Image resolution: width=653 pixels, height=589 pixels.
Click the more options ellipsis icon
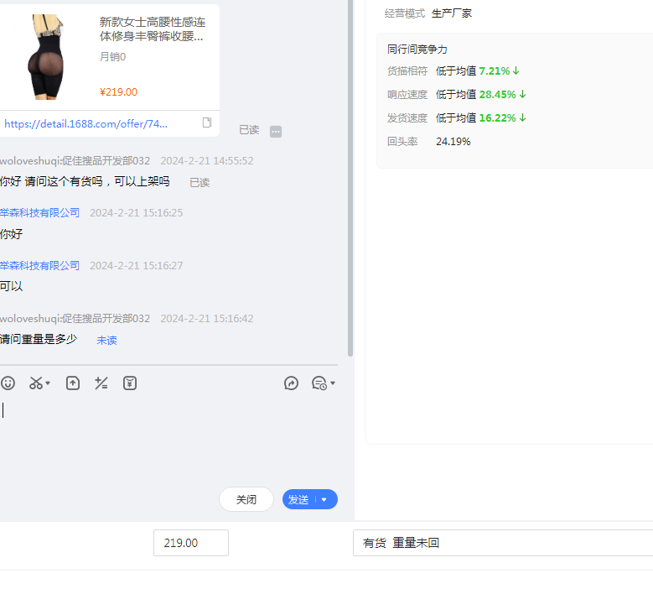(x=276, y=132)
